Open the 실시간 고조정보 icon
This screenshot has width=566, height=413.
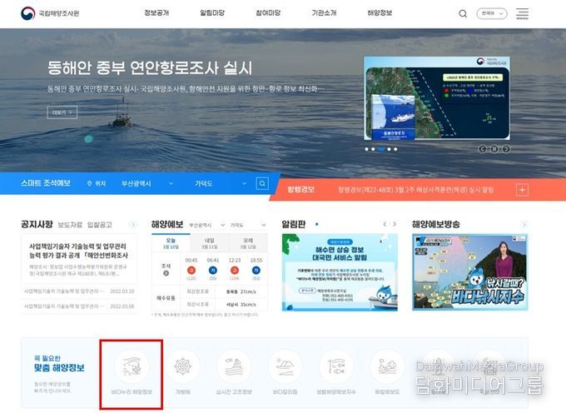[234, 367]
